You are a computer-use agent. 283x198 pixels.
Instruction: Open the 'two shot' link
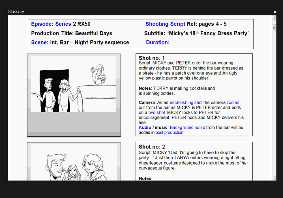point(156,113)
